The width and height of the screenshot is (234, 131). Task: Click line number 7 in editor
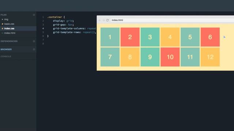pyautogui.click(x=43, y=40)
